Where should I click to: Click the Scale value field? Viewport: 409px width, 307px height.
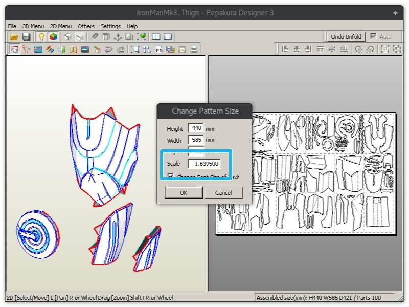(204, 164)
